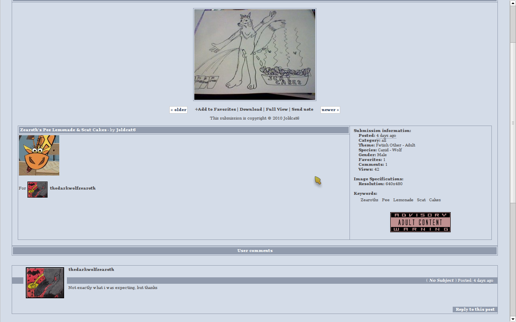The width and height of the screenshot is (516, 322).
Task: Click Send note link
Action: coord(302,109)
